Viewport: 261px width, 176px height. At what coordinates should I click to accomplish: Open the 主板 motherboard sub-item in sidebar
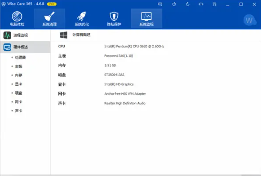tap(18, 67)
